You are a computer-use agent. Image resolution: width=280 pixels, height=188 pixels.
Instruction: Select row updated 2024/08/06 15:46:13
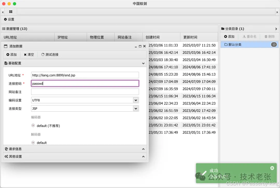point(199,74)
